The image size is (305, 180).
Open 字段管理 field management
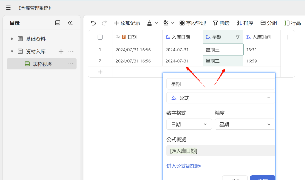click(x=193, y=23)
